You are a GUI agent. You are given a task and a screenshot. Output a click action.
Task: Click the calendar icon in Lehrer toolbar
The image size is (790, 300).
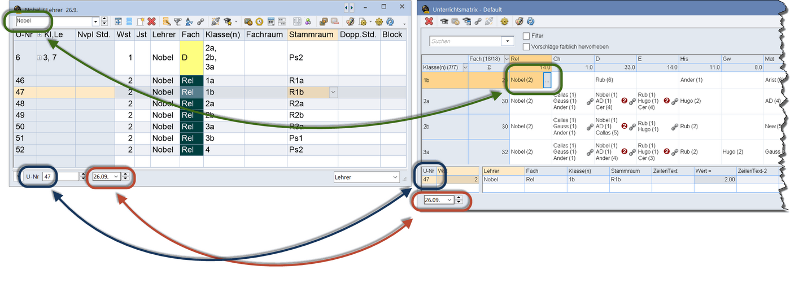pyautogui.click(x=270, y=21)
